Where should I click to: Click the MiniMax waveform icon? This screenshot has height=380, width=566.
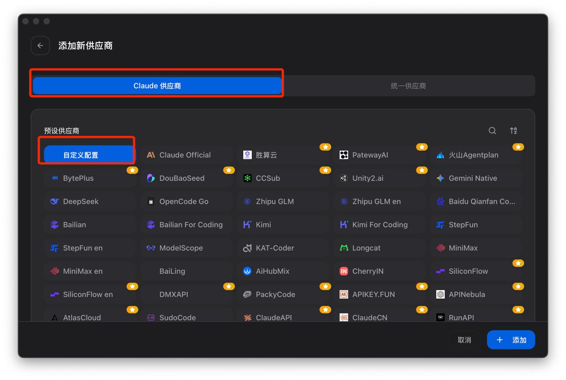[x=440, y=248]
